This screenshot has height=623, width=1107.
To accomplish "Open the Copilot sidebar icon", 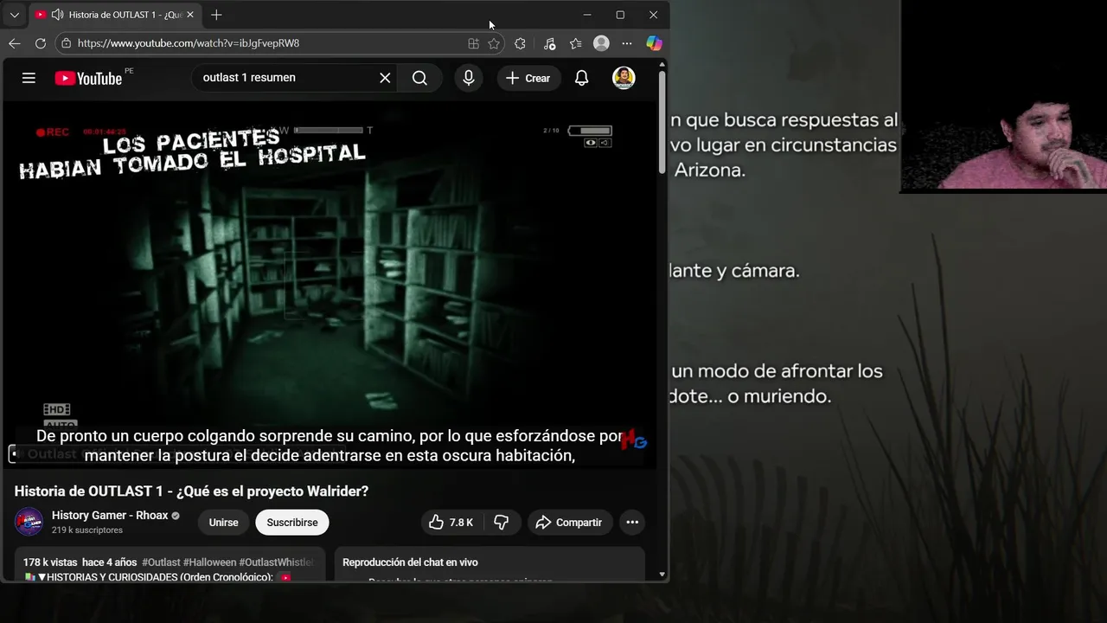I will click(x=655, y=43).
